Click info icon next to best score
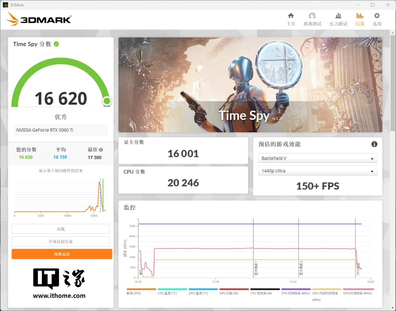 click(101, 150)
